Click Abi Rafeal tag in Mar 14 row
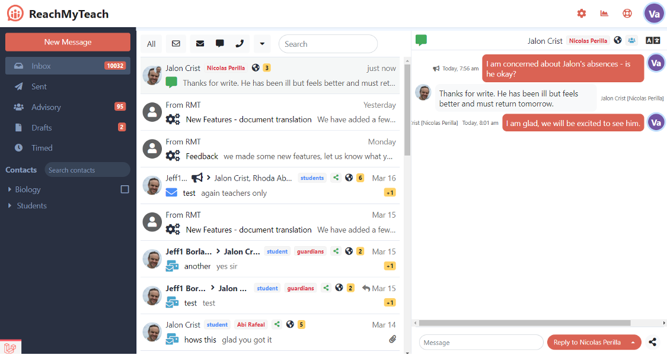This screenshot has height=355, width=667. point(251,324)
